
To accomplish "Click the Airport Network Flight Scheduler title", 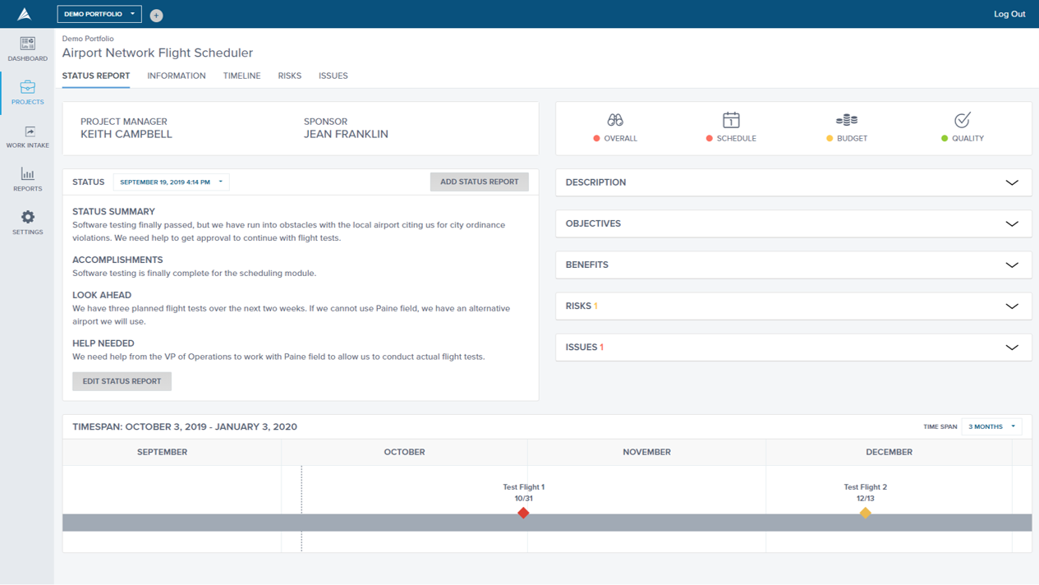I will tap(158, 53).
